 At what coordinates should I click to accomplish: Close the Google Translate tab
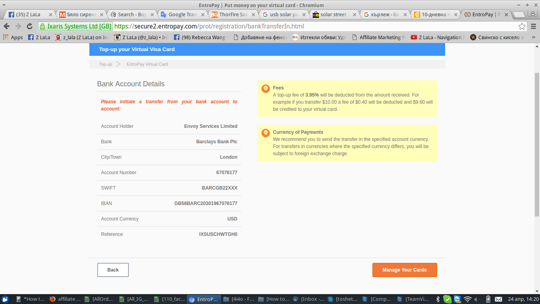tap(203, 15)
